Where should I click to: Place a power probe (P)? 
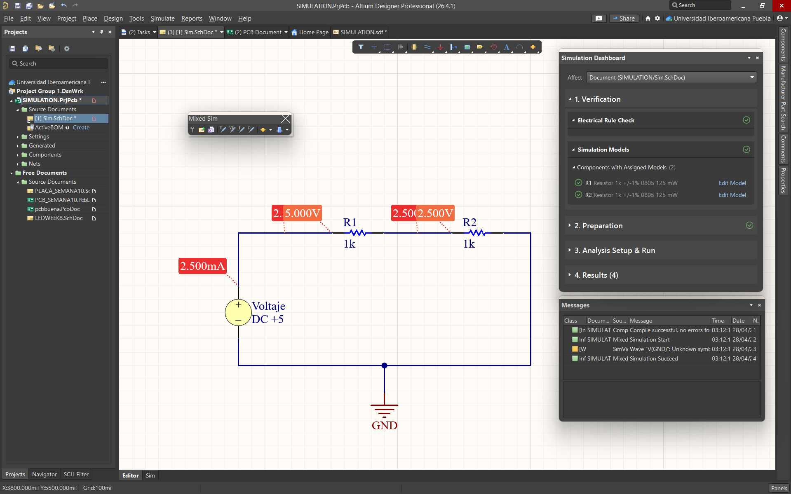click(251, 129)
